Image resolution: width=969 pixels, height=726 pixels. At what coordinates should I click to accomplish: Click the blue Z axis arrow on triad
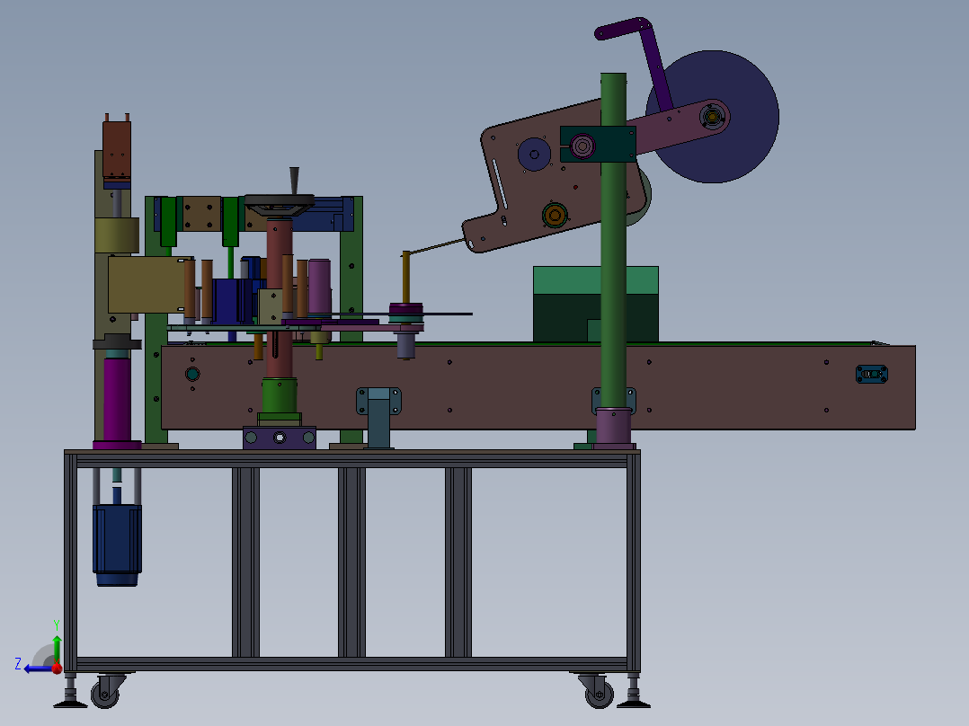37,668
